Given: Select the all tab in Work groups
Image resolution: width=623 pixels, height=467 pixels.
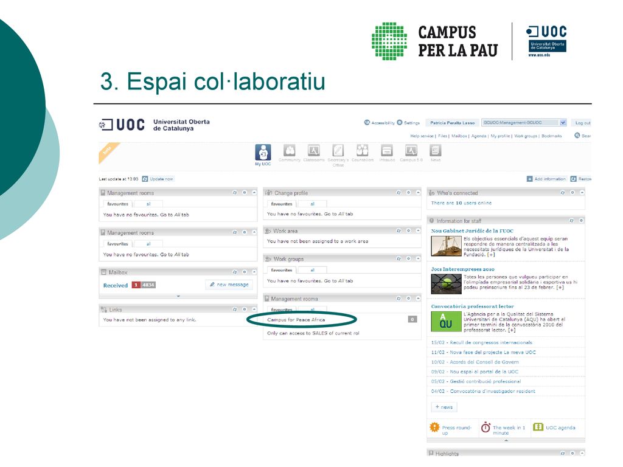Looking at the screenshot, I should 312,270.
